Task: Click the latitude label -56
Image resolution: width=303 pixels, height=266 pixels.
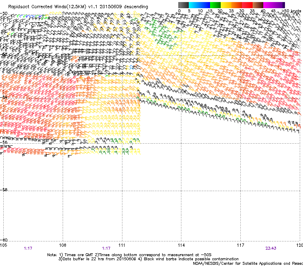Action: tap(4, 142)
